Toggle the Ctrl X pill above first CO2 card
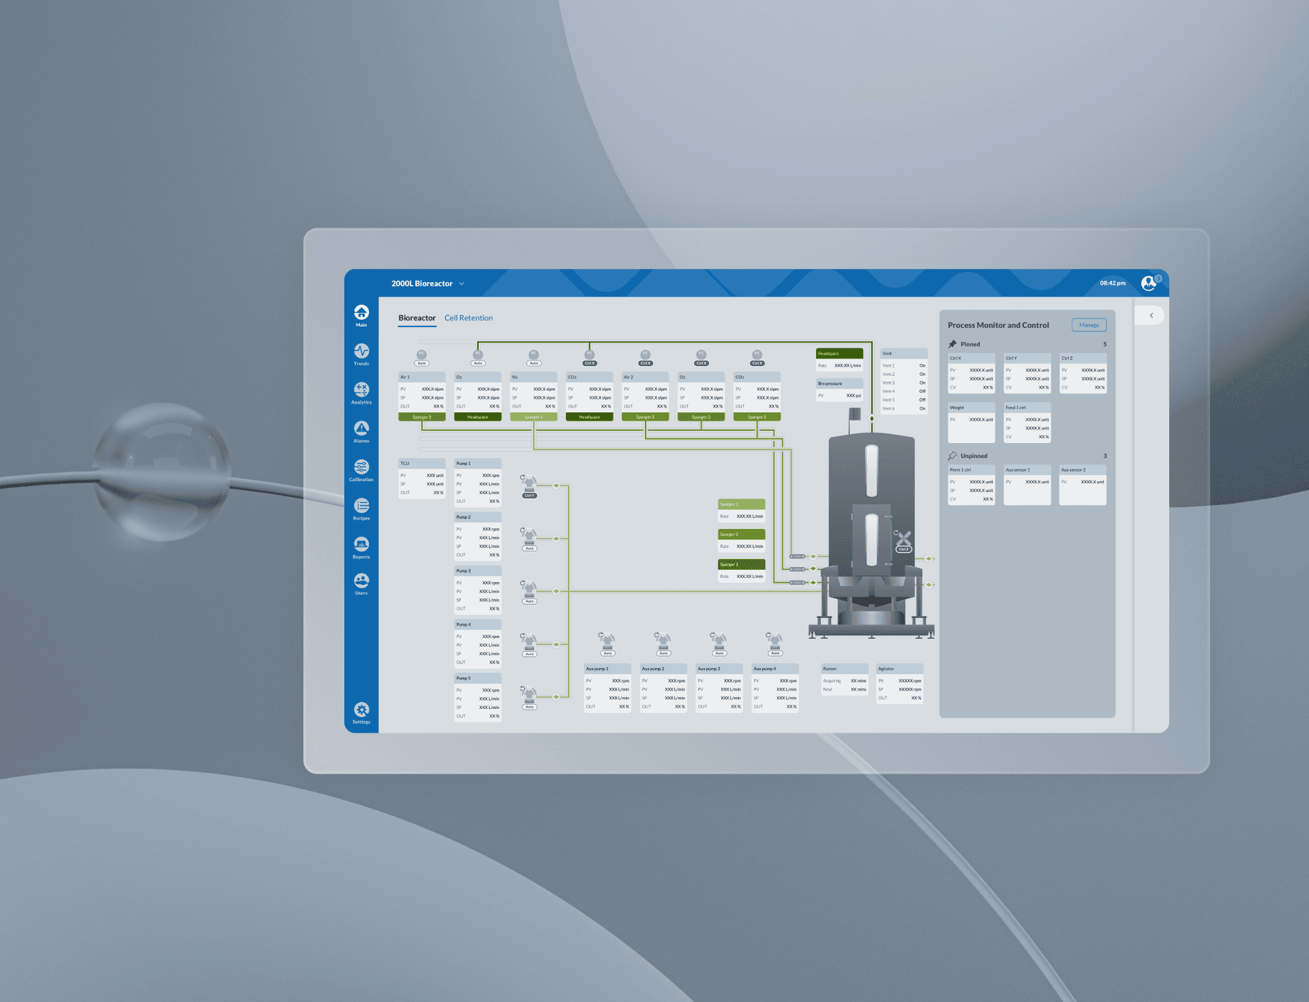This screenshot has height=1002, width=1309. coord(590,363)
